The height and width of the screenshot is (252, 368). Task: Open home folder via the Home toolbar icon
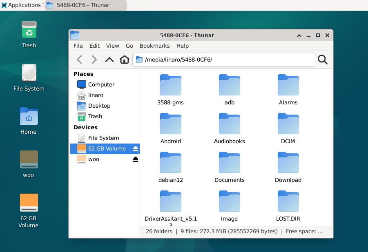[x=124, y=60]
